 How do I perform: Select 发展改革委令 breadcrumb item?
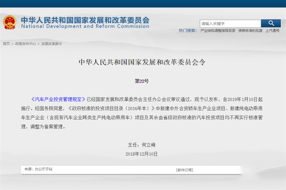[51, 44]
